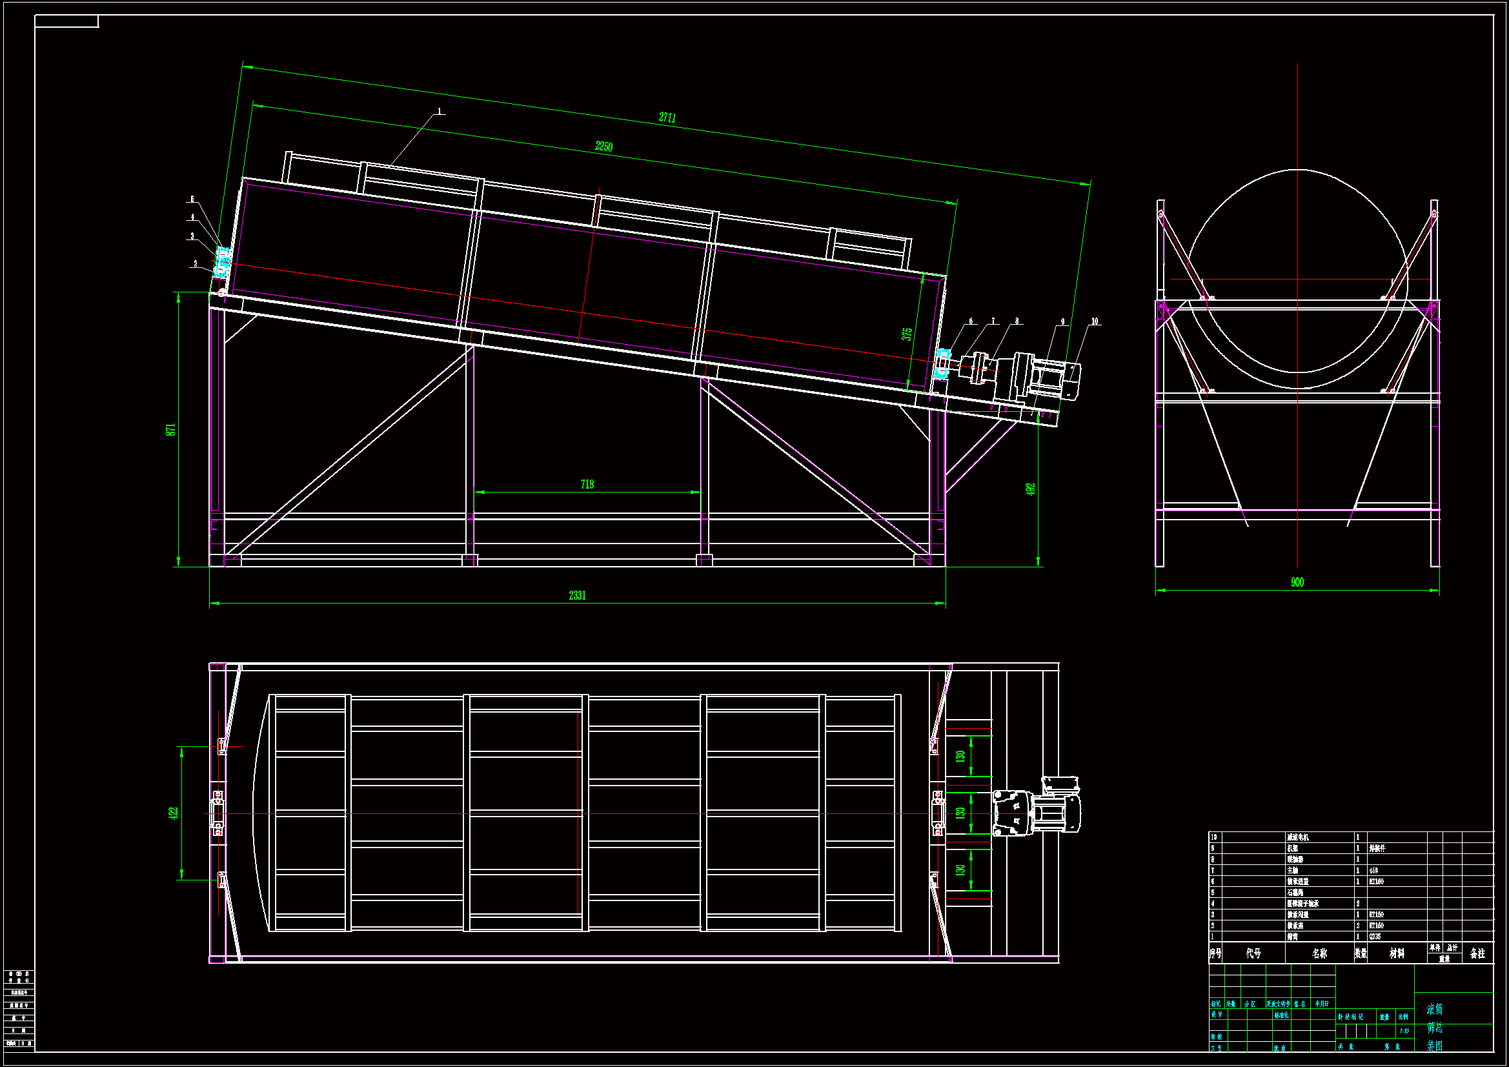Select the 材料 column header in parts list
This screenshot has height=1067, width=1509.
[x=1397, y=953]
